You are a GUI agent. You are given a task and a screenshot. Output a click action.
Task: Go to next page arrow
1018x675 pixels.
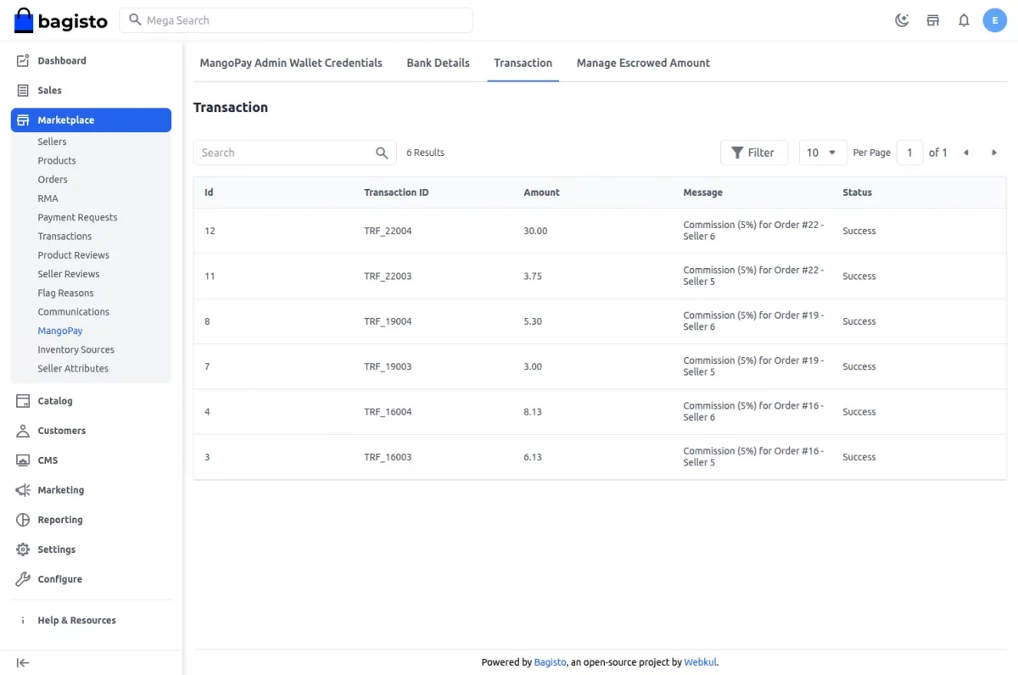coord(994,153)
